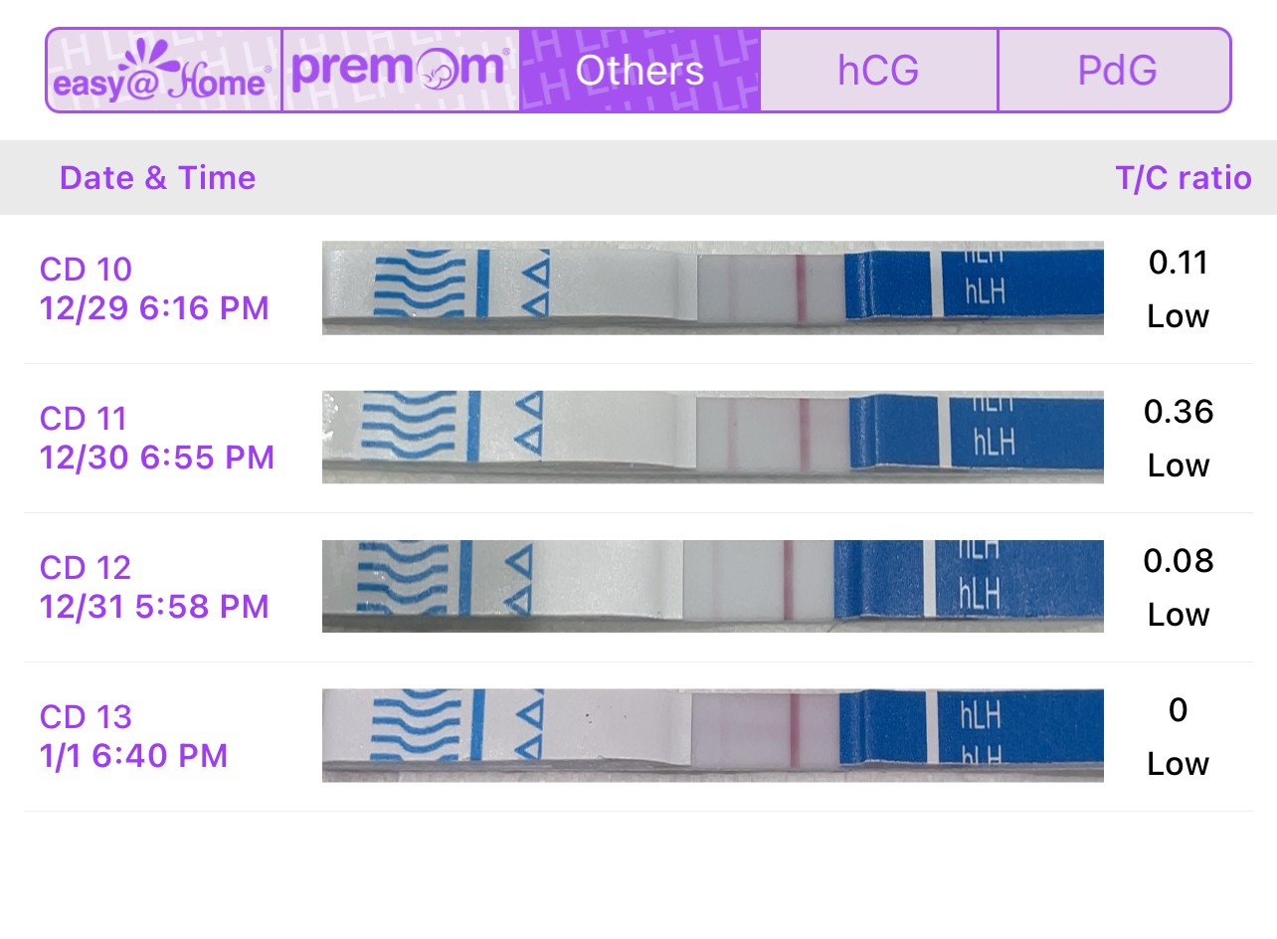Select the 0.08 Low ratio value

click(x=1178, y=588)
